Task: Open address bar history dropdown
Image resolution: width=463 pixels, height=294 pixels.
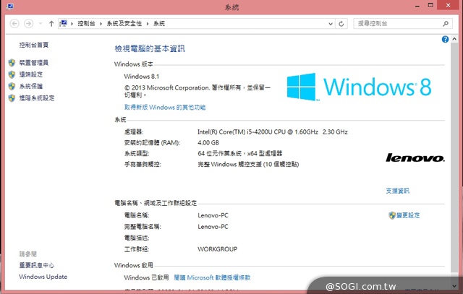Action: [x=331, y=24]
